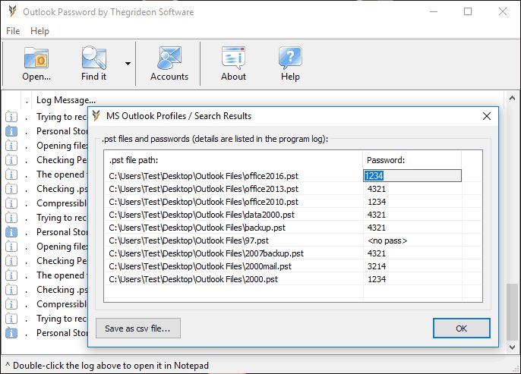Select the office2013.pst file row
The image size is (521, 374).
293,189
